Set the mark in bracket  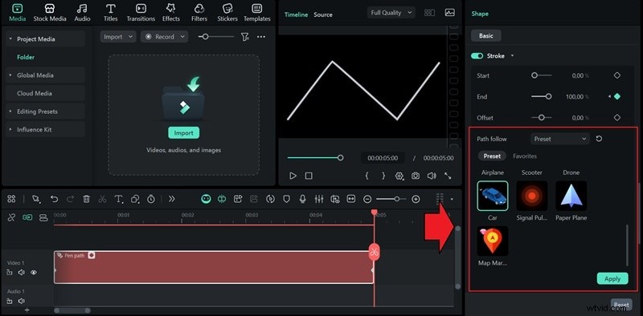click(x=367, y=176)
